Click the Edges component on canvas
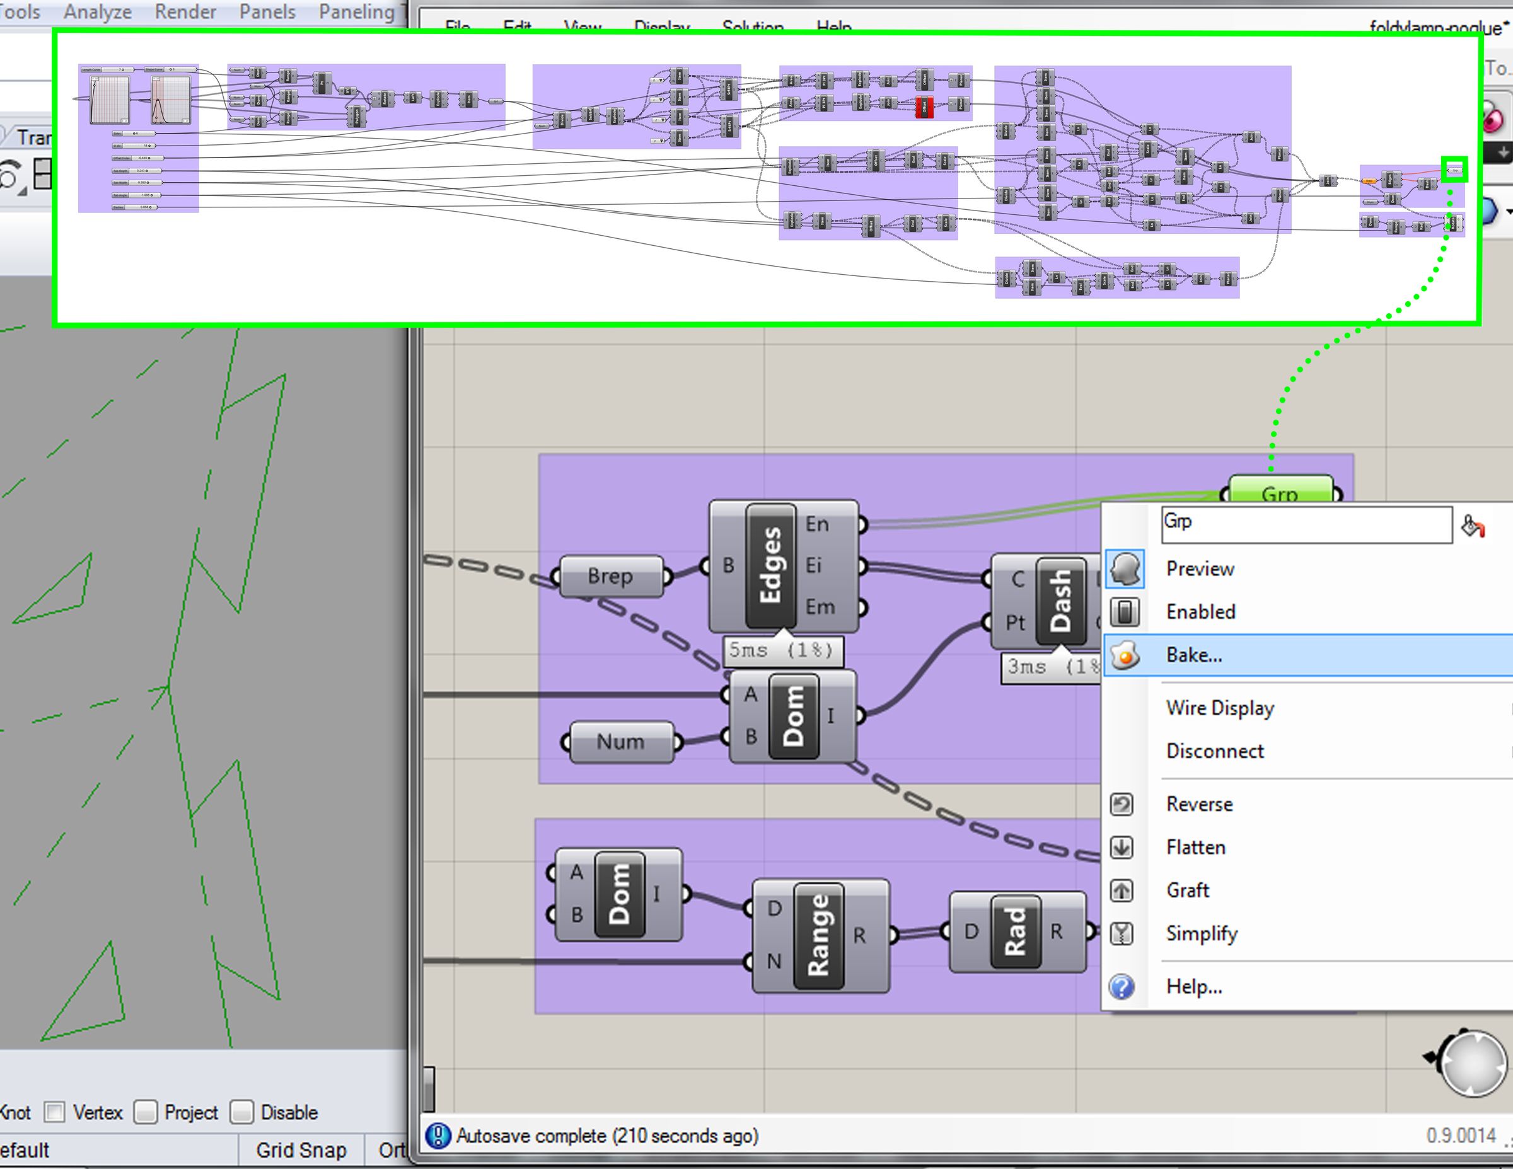The image size is (1513, 1169). (770, 566)
